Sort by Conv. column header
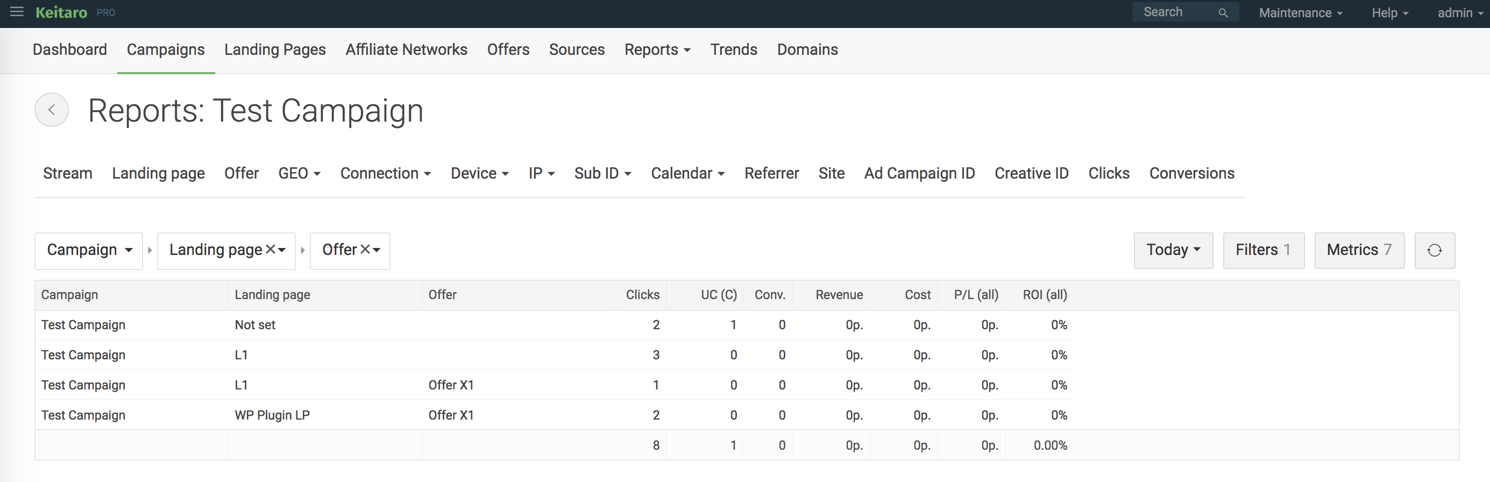This screenshot has width=1490, height=482. (770, 295)
